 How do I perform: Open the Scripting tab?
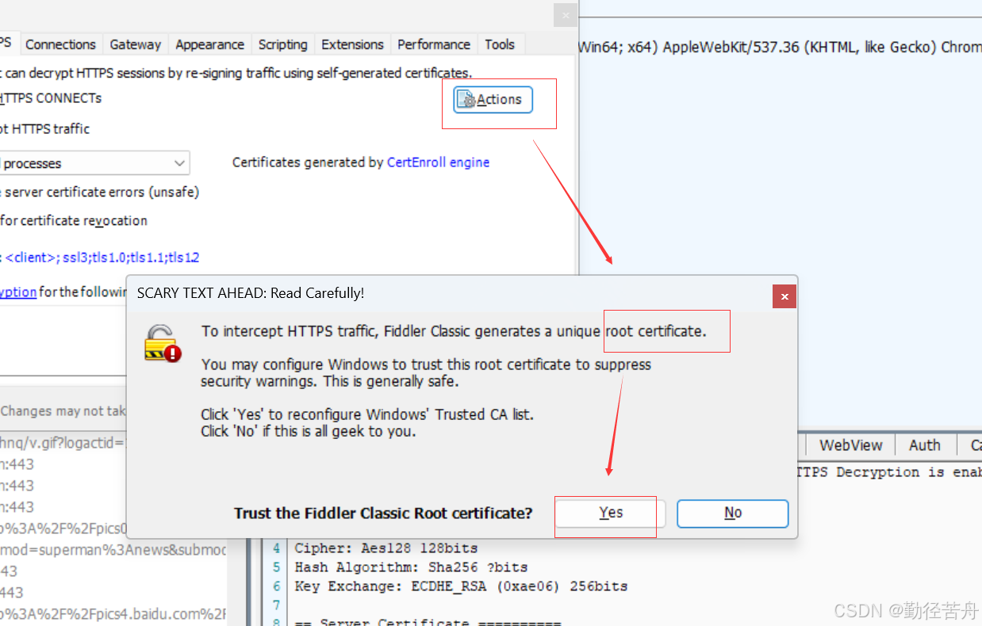[x=282, y=44]
